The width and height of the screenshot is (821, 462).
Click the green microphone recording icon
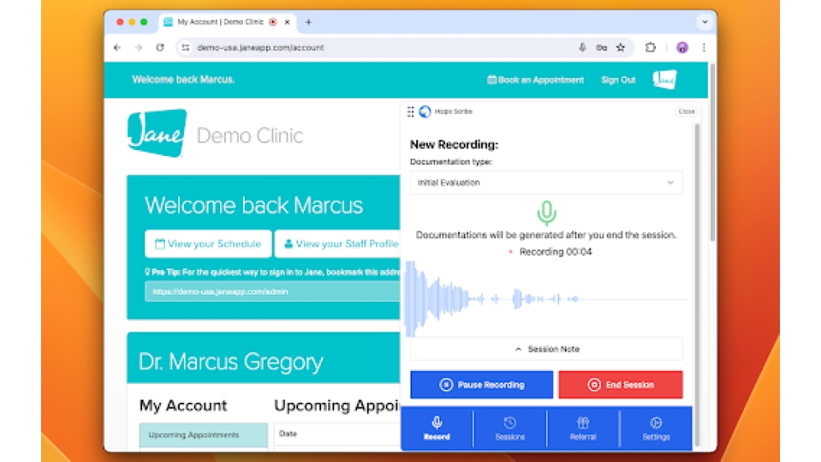[546, 213]
